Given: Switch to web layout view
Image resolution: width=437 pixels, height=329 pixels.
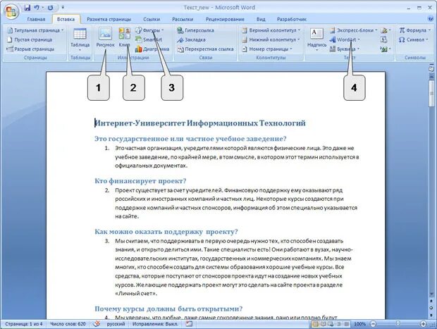Looking at the screenshot, I should tap(331, 324).
